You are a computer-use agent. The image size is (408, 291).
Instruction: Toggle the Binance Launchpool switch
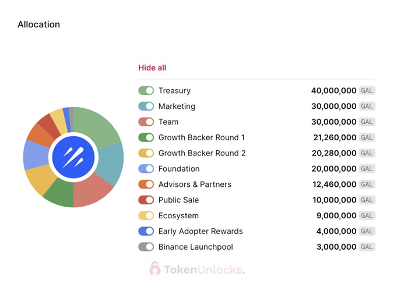[146, 247]
